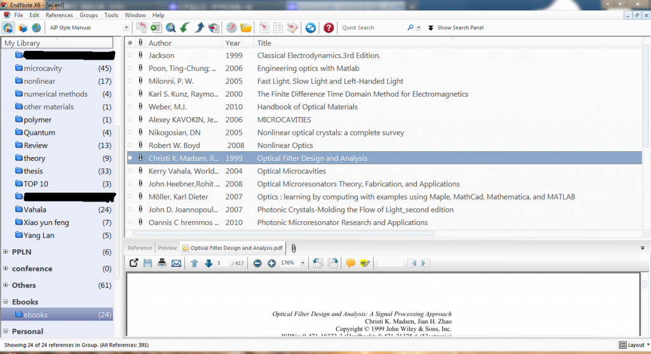Click the Return to Word Processor icon
This screenshot has height=354, width=651.
(x=292, y=28)
